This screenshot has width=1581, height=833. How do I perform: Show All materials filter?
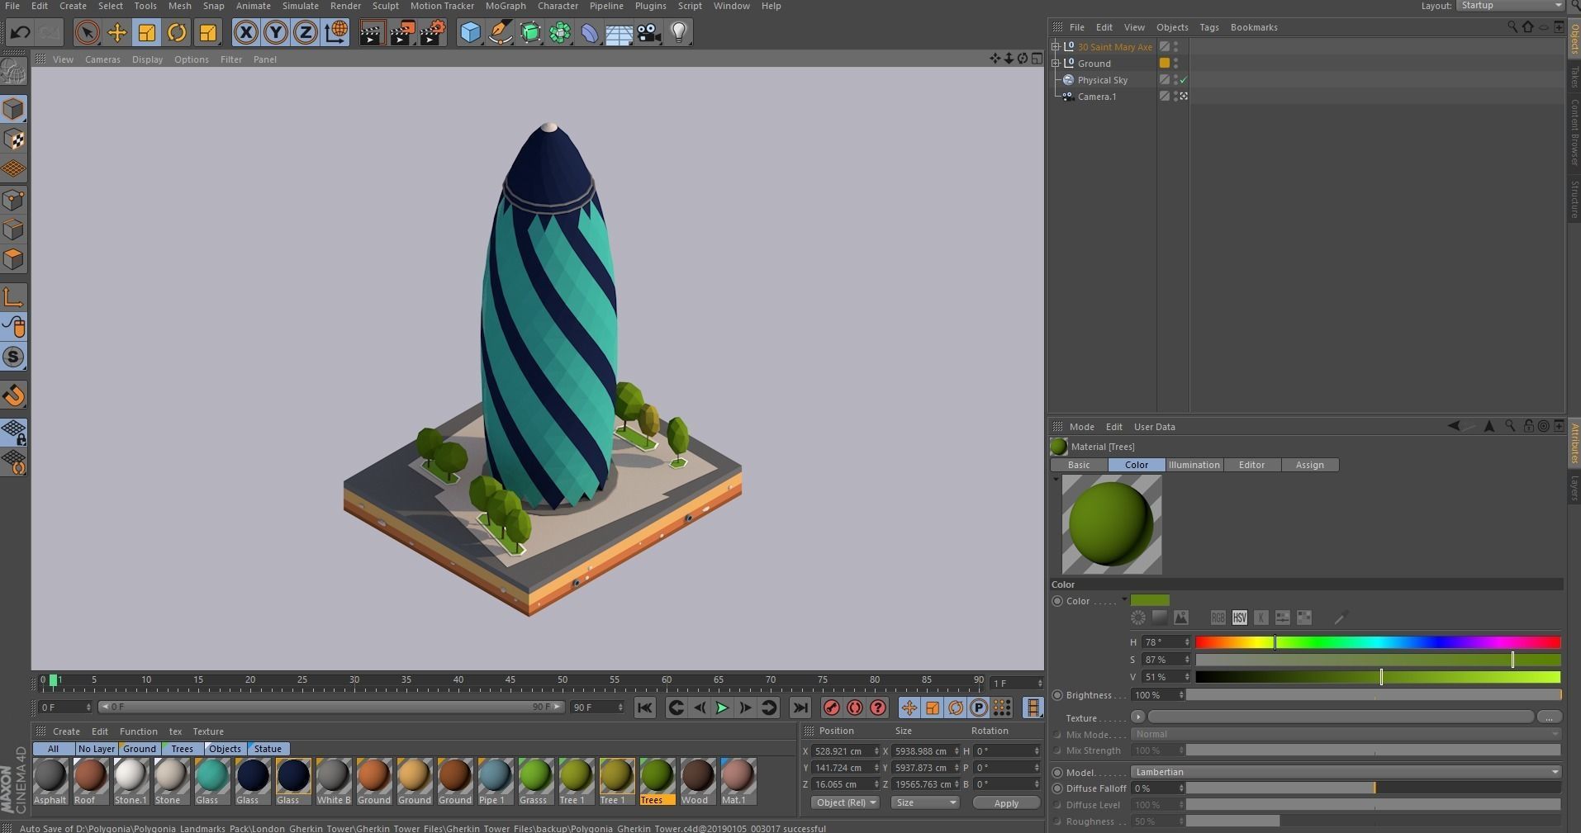tap(53, 749)
